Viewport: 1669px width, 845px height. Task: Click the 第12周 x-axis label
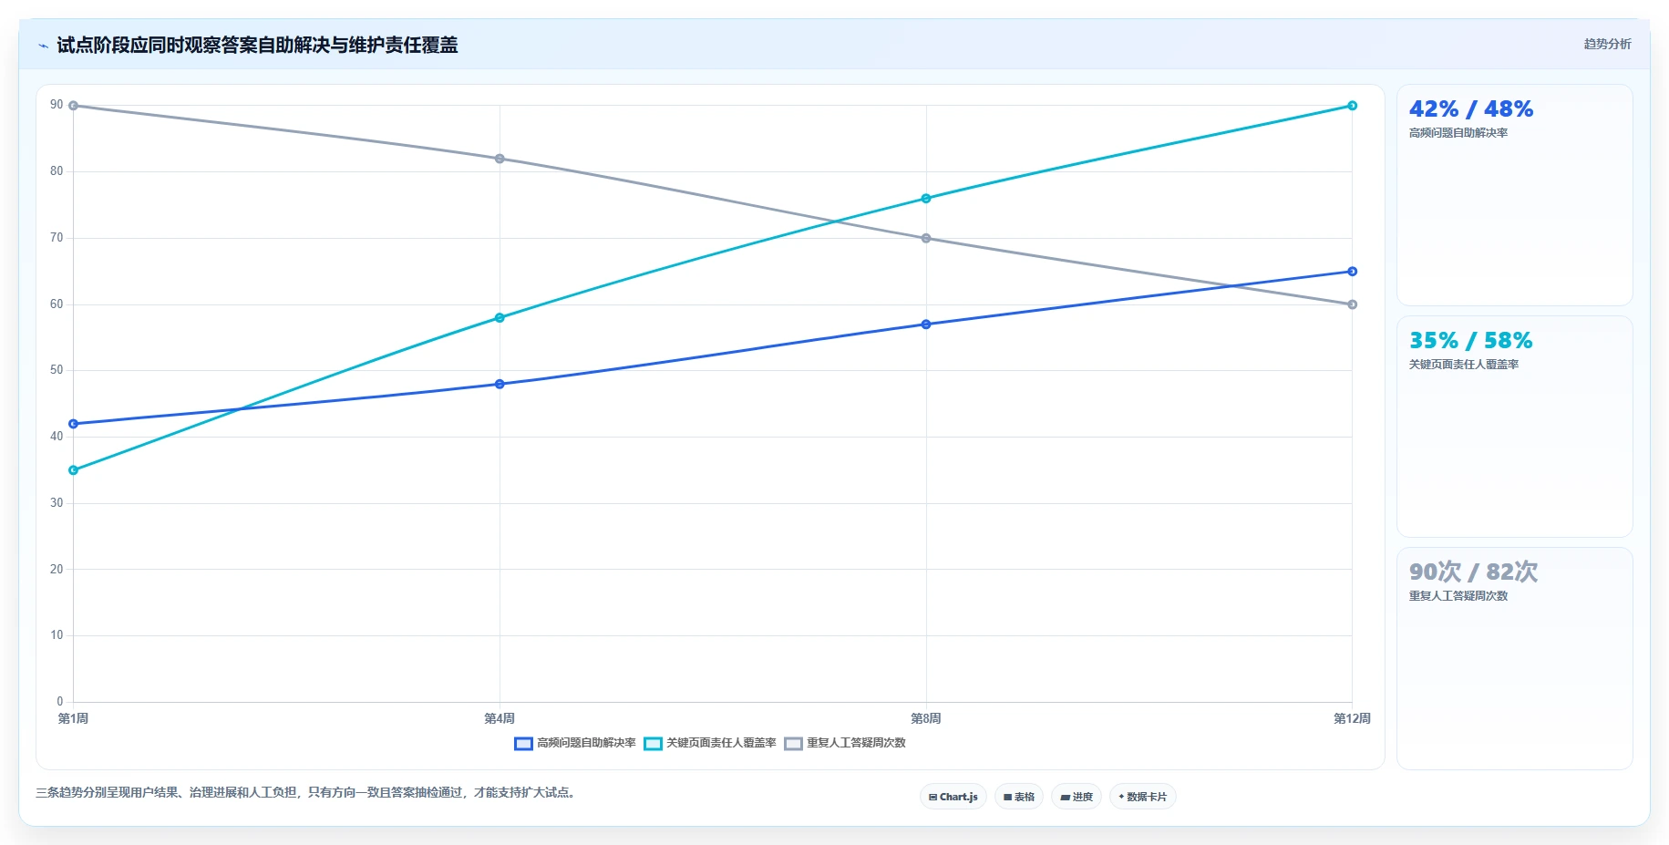point(1352,718)
